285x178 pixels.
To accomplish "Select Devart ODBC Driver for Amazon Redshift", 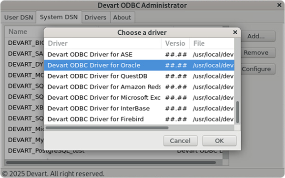I will pos(139,87).
